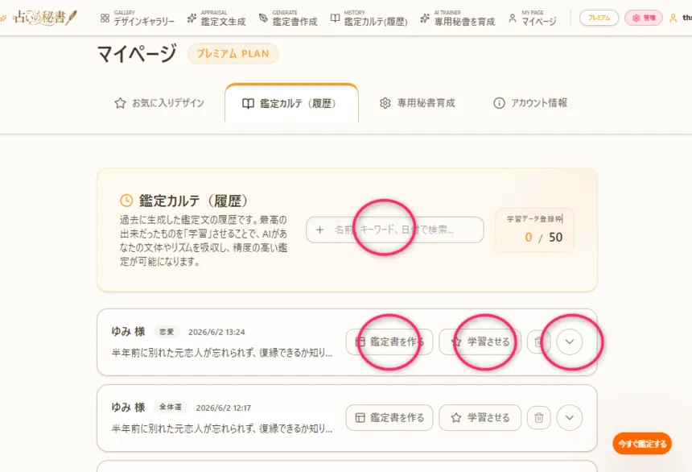Click 学習させる on the 12:17 record
The height and width of the screenshot is (472, 692).
pos(480,418)
